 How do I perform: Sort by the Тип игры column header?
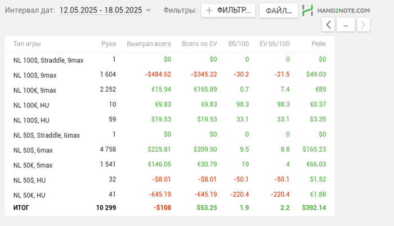click(x=27, y=44)
